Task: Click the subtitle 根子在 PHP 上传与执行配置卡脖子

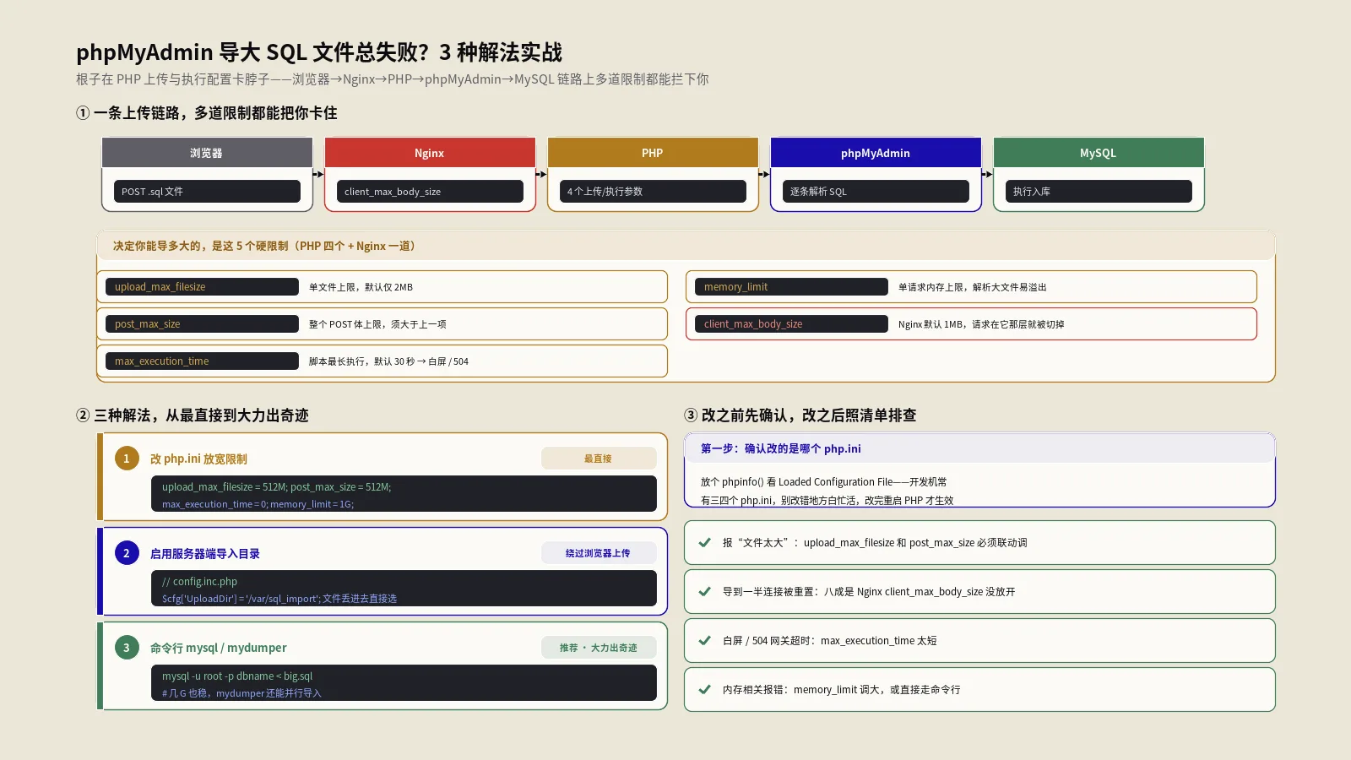Action: [x=393, y=79]
